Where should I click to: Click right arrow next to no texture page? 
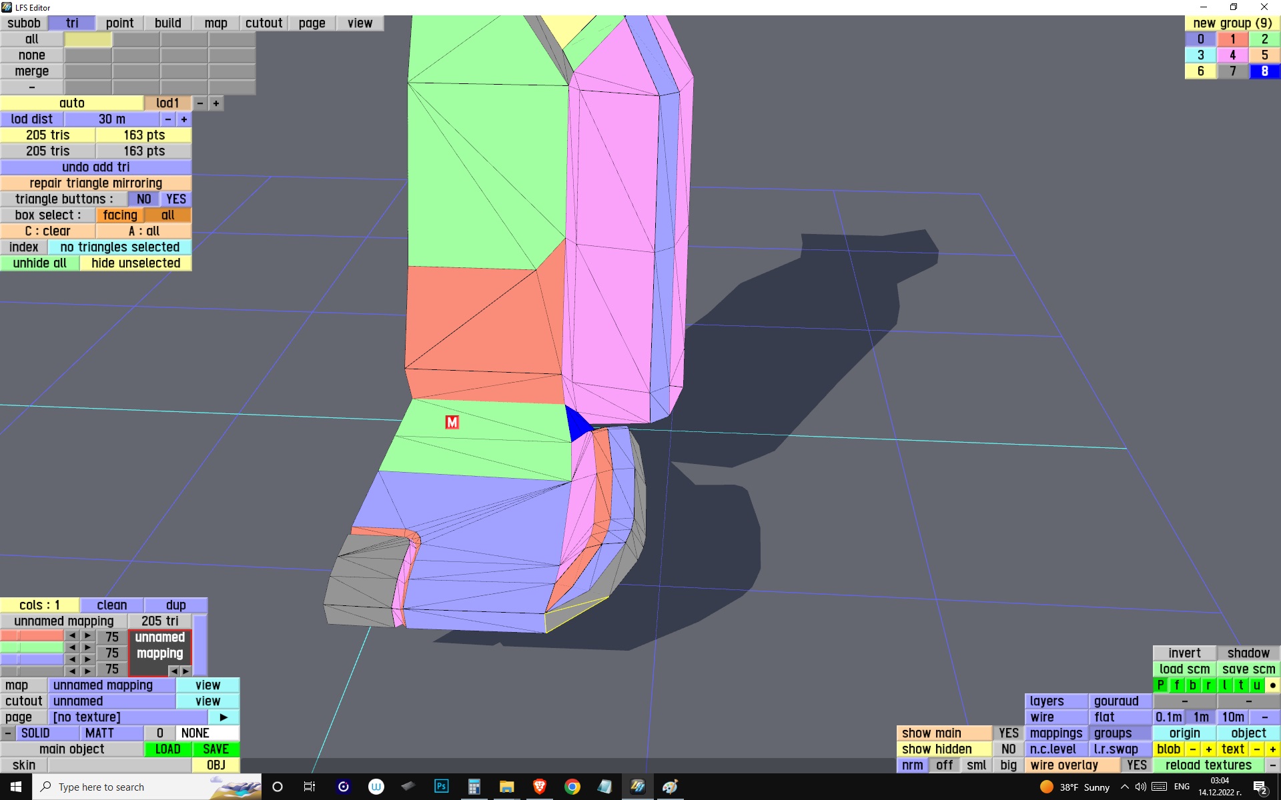coord(224,717)
